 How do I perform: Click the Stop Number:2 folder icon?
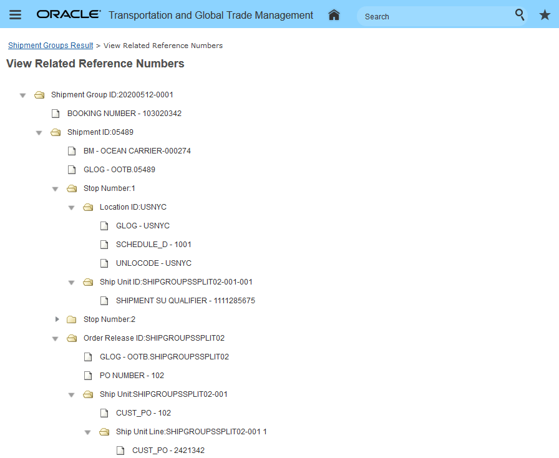pyautogui.click(x=72, y=319)
